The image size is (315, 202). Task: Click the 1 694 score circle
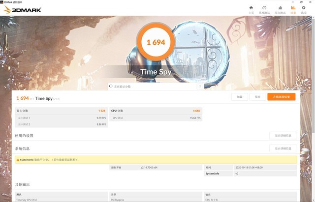click(156, 42)
